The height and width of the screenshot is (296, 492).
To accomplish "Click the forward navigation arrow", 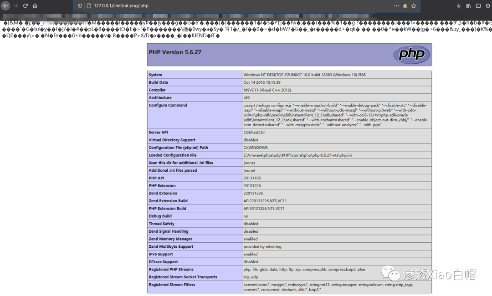I will [x=15, y=5].
